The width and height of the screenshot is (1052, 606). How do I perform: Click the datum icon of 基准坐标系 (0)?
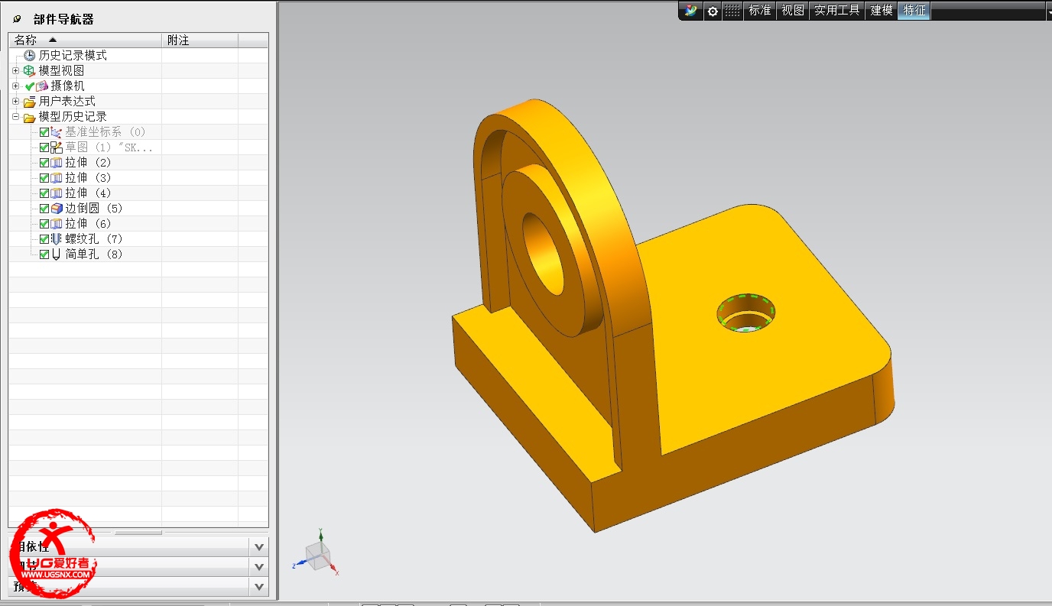tap(57, 132)
